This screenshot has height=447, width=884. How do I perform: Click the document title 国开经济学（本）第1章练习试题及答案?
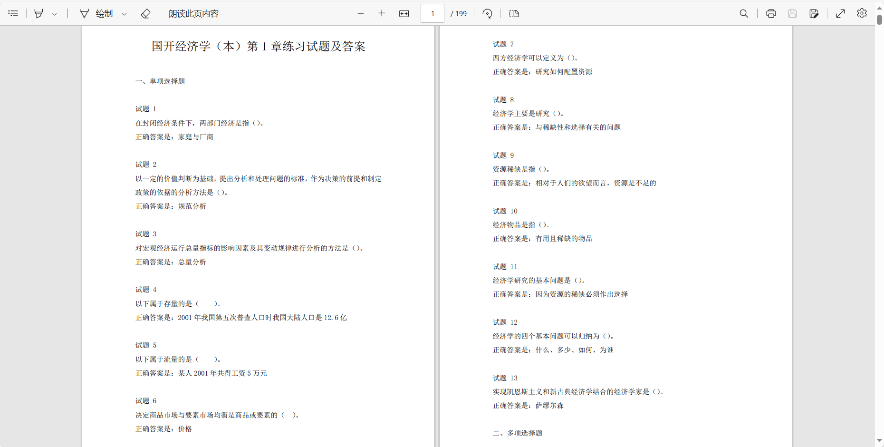tap(258, 46)
